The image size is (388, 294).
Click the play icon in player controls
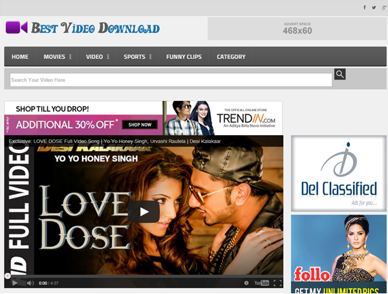[x=15, y=283]
